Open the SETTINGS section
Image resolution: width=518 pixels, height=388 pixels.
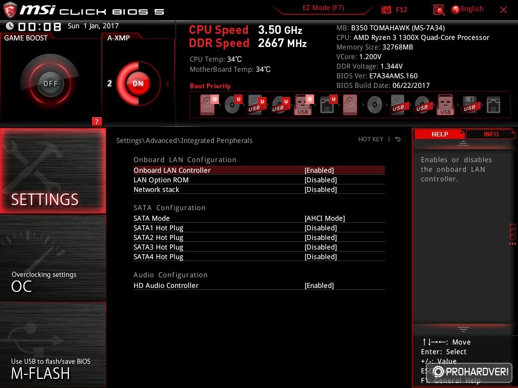(53, 171)
